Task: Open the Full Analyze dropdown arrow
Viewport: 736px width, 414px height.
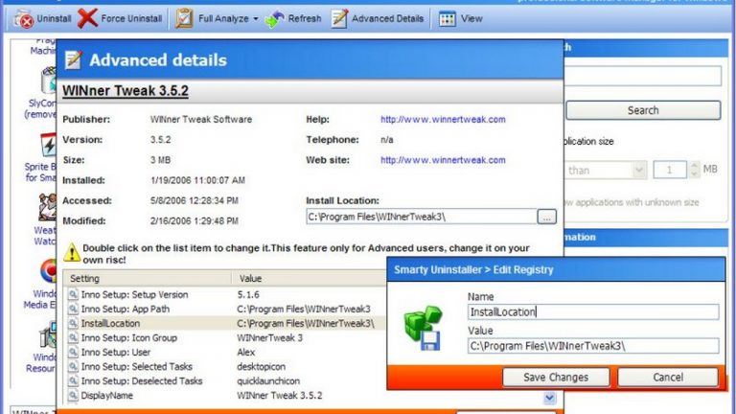Action: pyautogui.click(x=256, y=19)
